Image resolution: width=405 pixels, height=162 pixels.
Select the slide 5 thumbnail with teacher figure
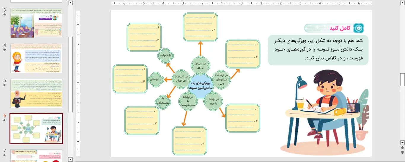coord(36,93)
